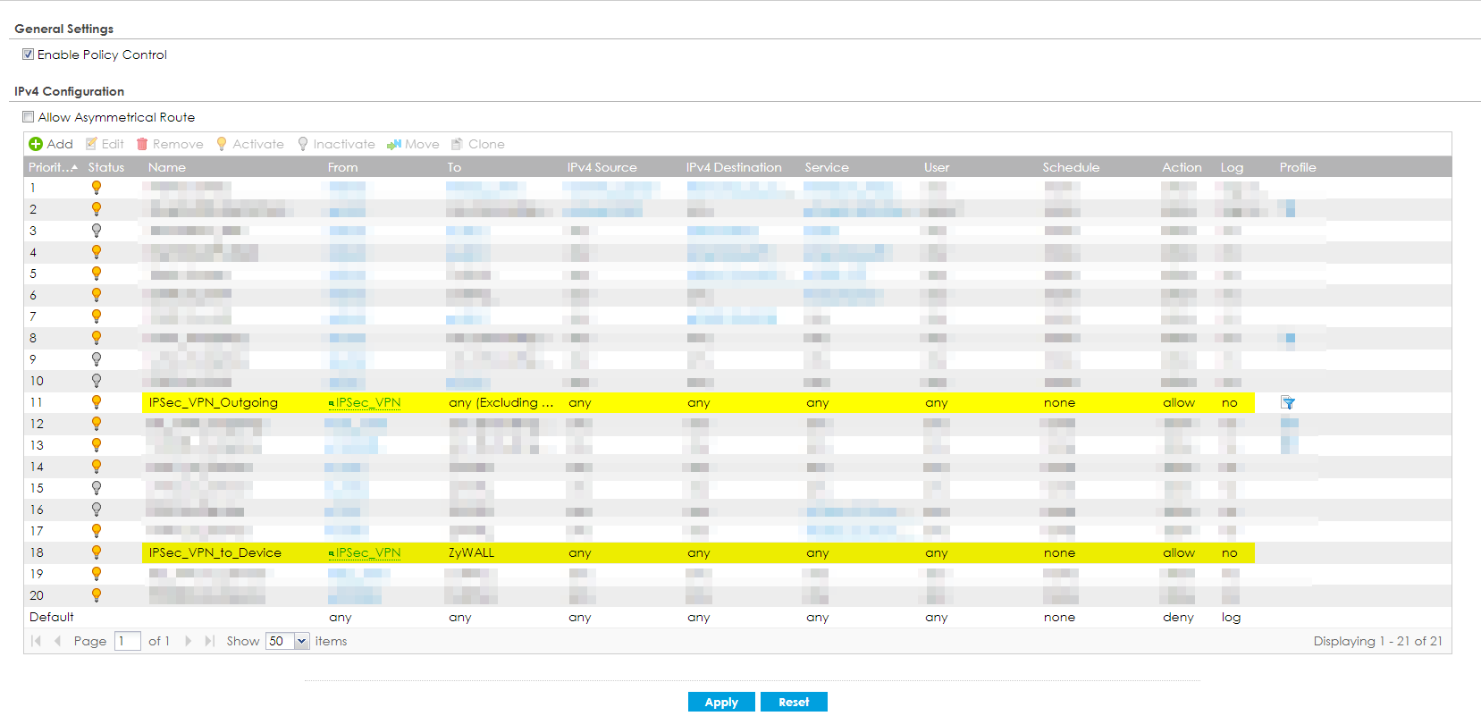This screenshot has height=716, width=1481.
Task: Toggle status bulb of priority 11 rule
Action: click(x=97, y=402)
